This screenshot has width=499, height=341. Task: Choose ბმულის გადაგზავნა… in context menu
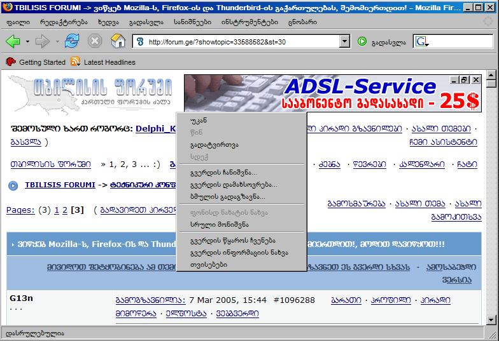[x=242, y=197]
